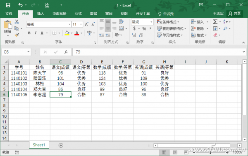Click the Insert Function fx icon
This screenshot has height=156, width=248.
point(66,52)
